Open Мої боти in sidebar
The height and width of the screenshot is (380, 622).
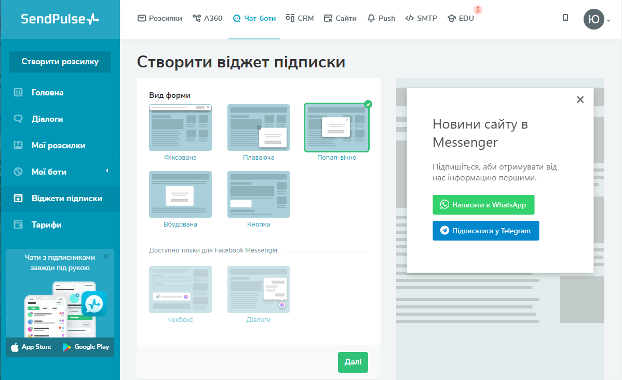(x=60, y=172)
